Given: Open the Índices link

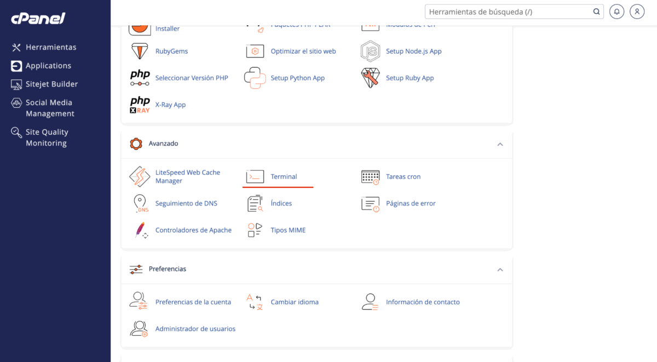Looking at the screenshot, I should [x=281, y=203].
